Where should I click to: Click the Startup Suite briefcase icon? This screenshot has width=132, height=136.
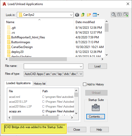pyautogui.click(x=96, y=108)
